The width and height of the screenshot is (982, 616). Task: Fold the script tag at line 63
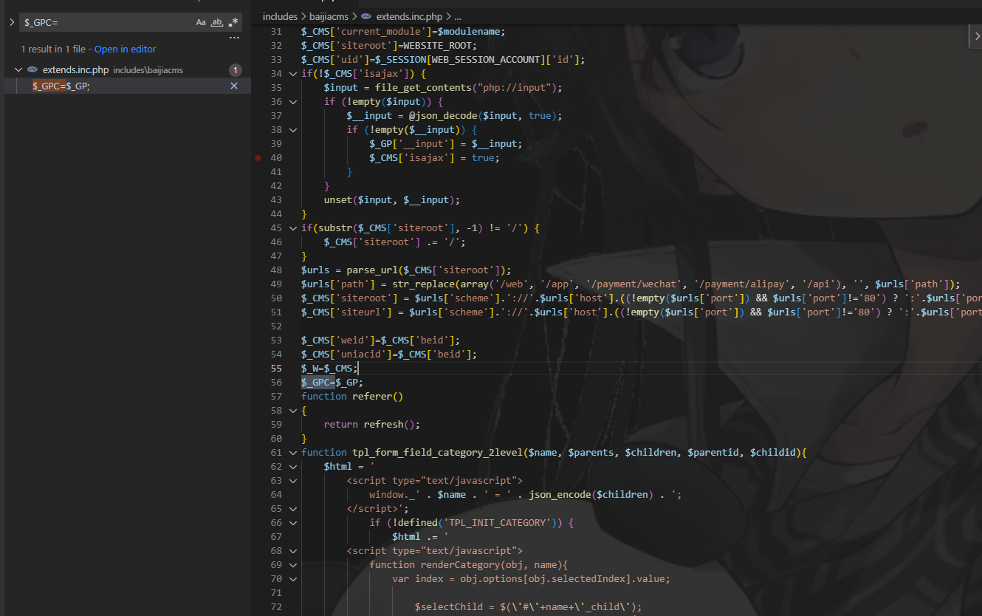(x=293, y=481)
